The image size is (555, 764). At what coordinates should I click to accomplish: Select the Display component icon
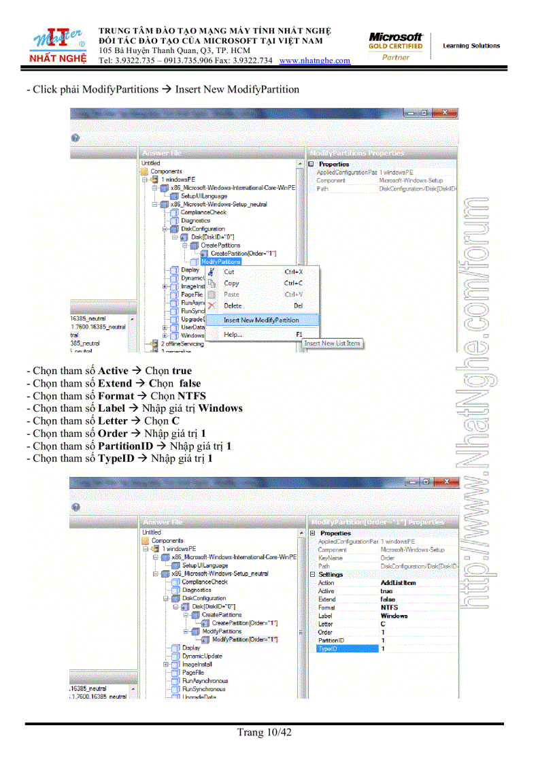point(173,270)
